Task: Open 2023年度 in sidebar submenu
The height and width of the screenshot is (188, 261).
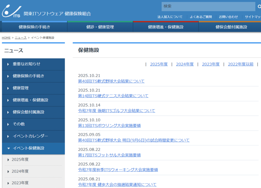Action: tap(20, 183)
